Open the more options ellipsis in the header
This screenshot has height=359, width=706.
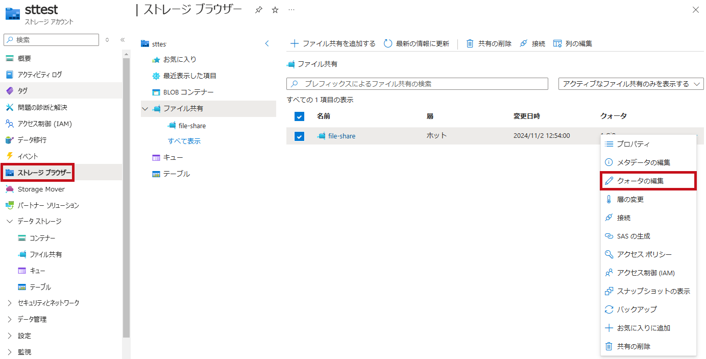291,10
